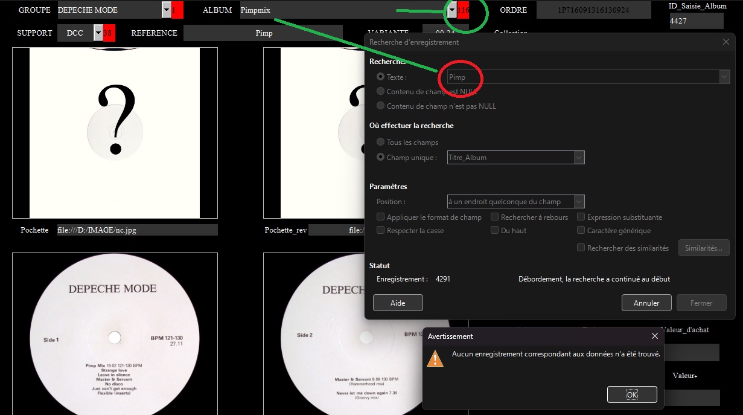Expand the search text Pimp dropdown arrow

coord(724,77)
